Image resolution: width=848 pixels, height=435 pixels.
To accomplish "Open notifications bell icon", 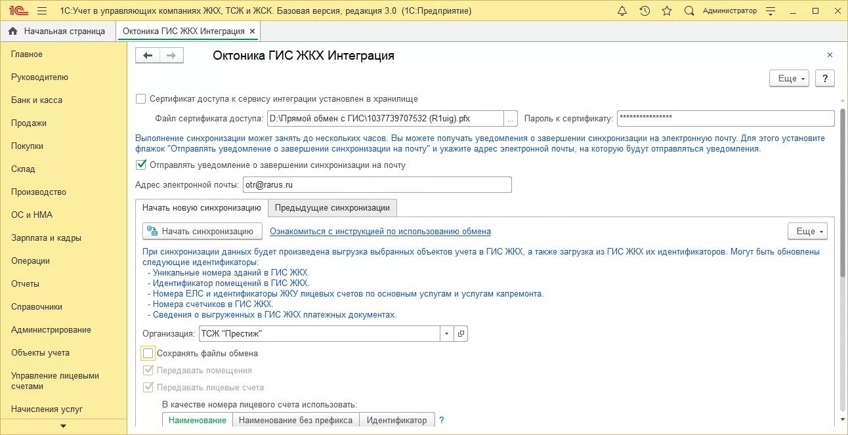I will pos(622,11).
